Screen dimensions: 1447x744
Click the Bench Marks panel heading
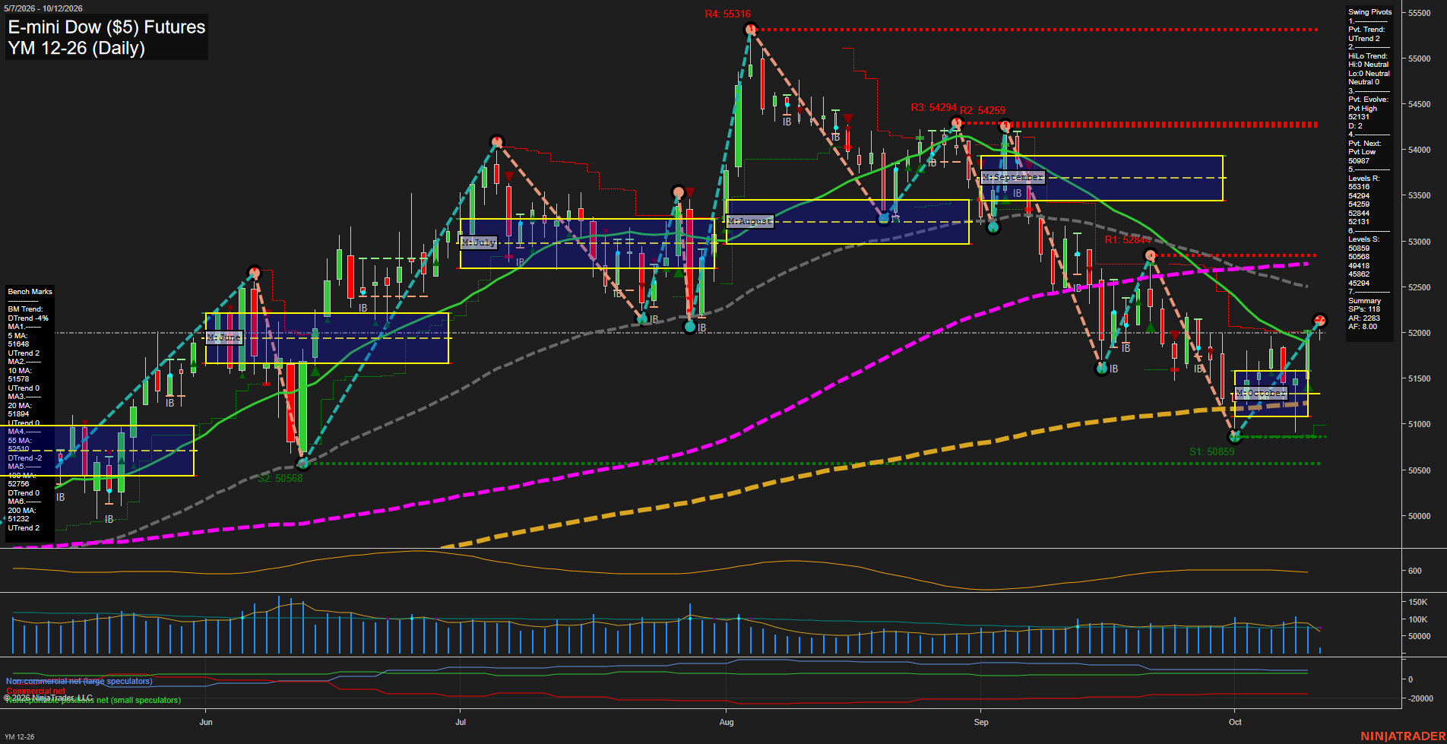[x=30, y=292]
